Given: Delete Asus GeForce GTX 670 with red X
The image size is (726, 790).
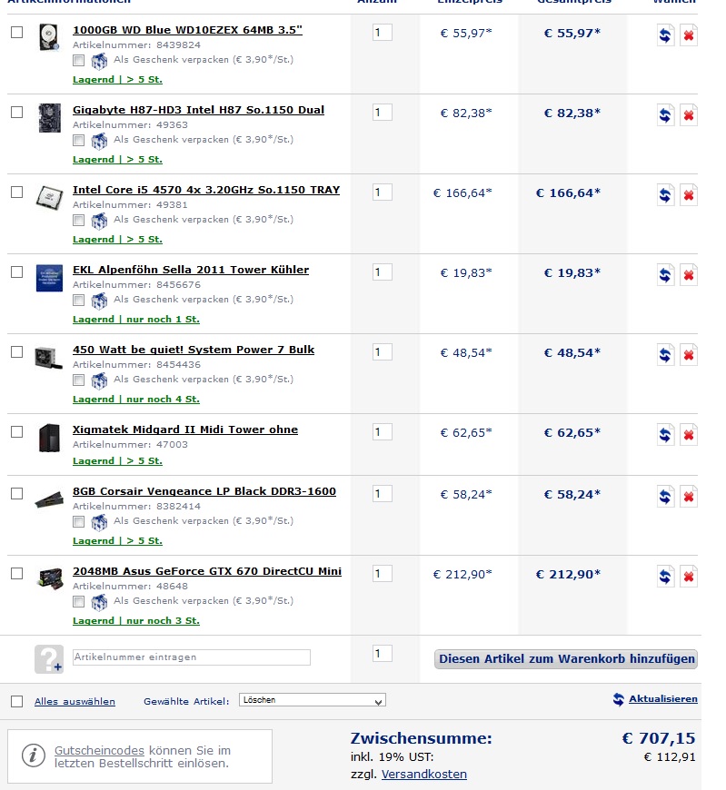Looking at the screenshot, I should [689, 577].
